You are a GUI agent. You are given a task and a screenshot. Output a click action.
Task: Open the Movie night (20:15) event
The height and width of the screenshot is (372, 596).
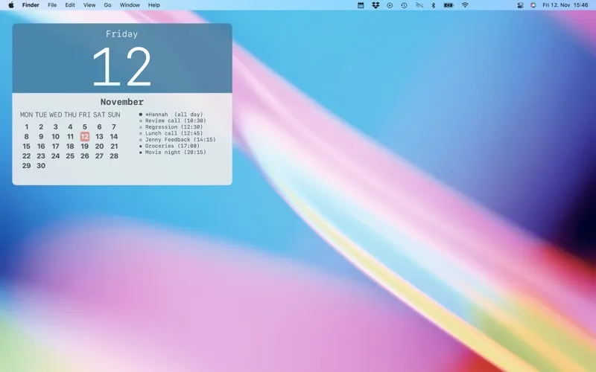pyautogui.click(x=173, y=153)
